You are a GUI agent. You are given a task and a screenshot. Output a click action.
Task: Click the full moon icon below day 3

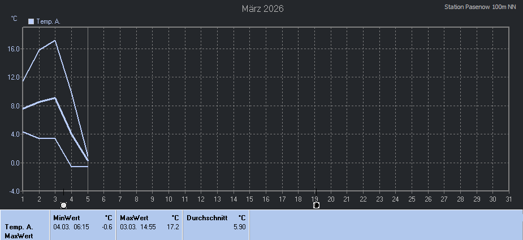[x=63, y=205]
